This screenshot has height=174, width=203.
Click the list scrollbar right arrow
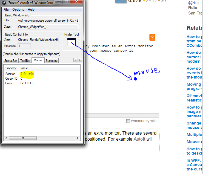tap(78, 138)
